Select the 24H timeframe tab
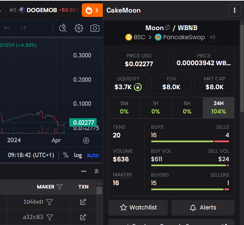Screen dimensions: 244x225 [218, 108]
